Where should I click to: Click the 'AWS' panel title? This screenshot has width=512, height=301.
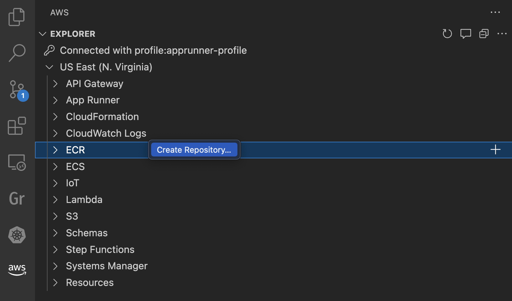click(x=60, y=13)
